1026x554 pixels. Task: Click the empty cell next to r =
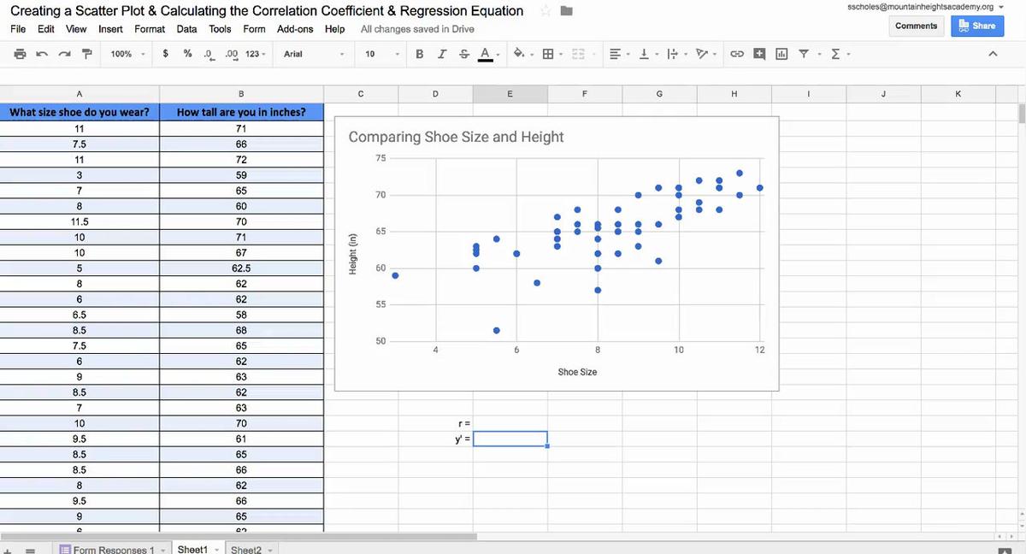(510, 423)
